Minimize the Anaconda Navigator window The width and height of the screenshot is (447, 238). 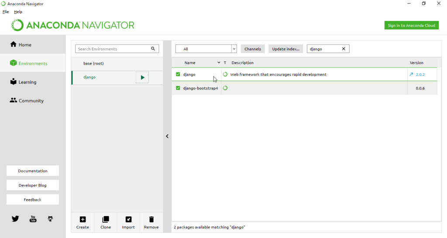click(409, 3)
